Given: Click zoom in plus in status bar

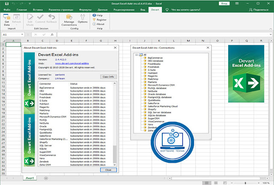Looking at the screenshot, I should click(x=259, y=183).
